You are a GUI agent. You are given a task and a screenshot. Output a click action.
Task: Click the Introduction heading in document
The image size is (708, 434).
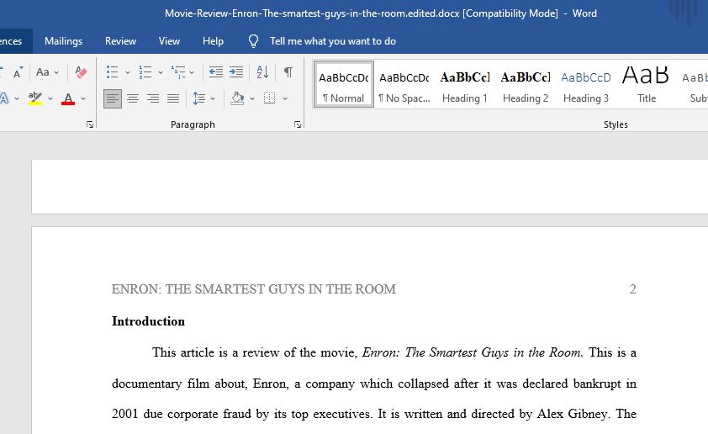tap(148, 321)
